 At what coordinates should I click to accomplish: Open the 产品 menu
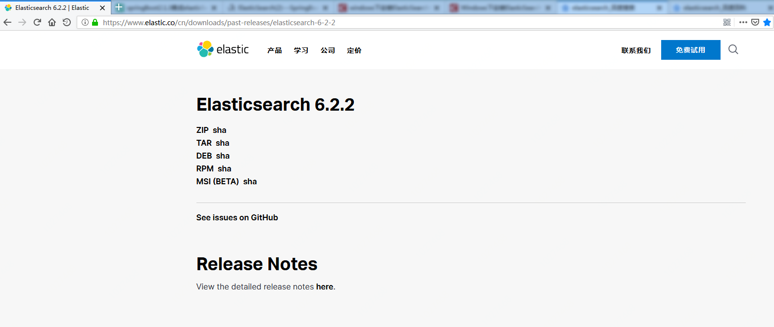coord(275,50)
